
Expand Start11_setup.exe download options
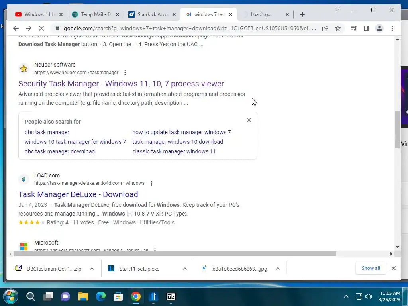tap(185, 269)
